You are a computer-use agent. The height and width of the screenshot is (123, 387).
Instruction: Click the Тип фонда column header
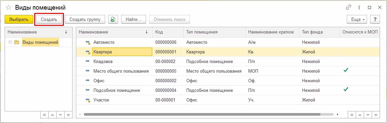(x=319, y=32)
